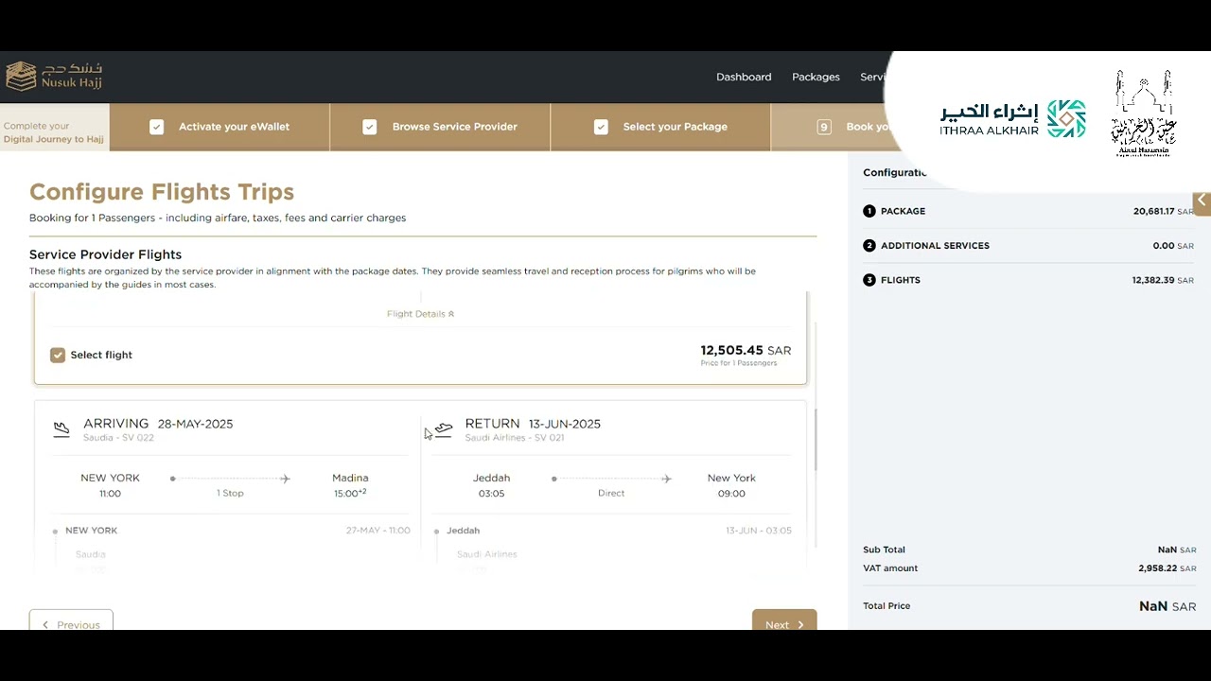The width and height of the screenshot is (1211, 681).
Task: Click the eWallet step checkmark icon
Action: point(156,127)
